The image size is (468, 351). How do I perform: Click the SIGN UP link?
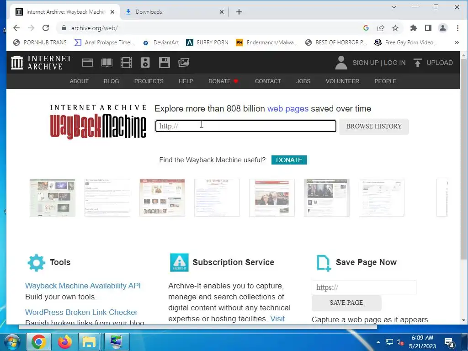365,63
